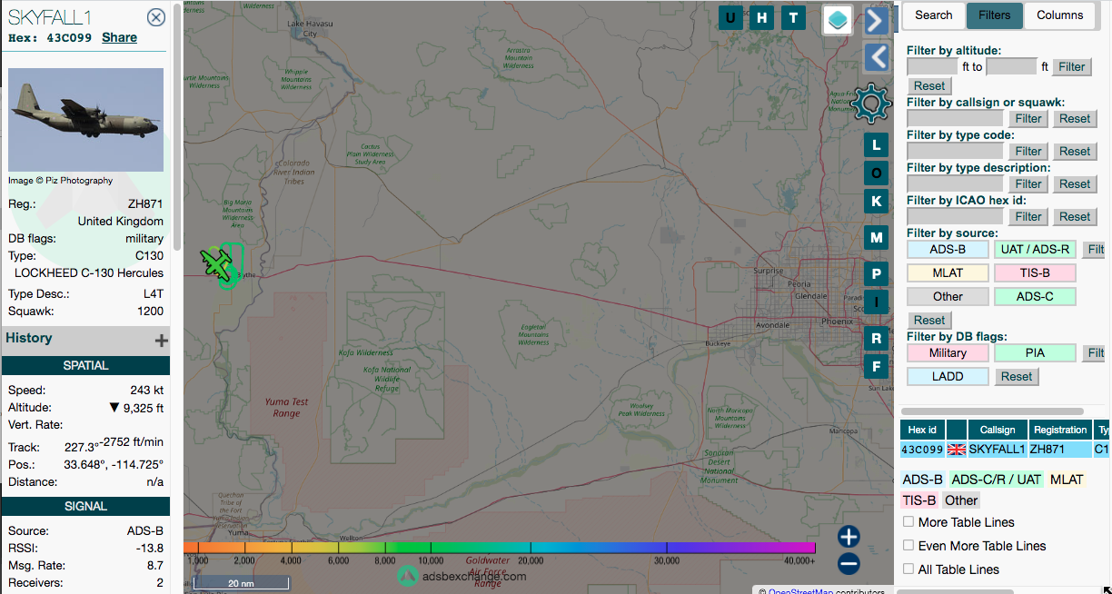Toggle the F map option button
This screenshot has width=1112, height=594.
[876, 367]
